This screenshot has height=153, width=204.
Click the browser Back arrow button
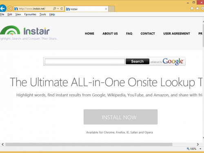tap(3, 9)
